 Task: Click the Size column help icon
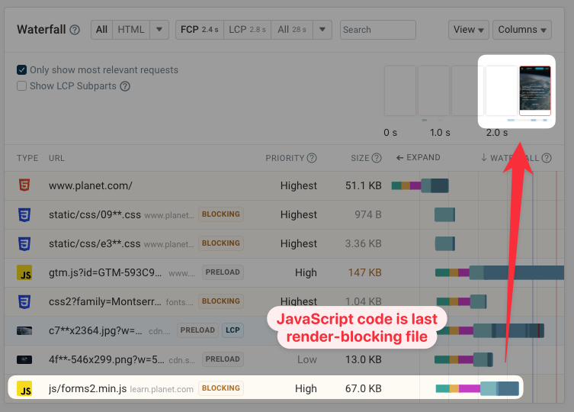(x=376, y=158)
